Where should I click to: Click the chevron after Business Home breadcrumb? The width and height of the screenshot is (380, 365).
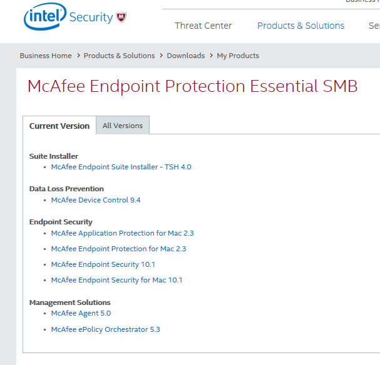[78, 56]
